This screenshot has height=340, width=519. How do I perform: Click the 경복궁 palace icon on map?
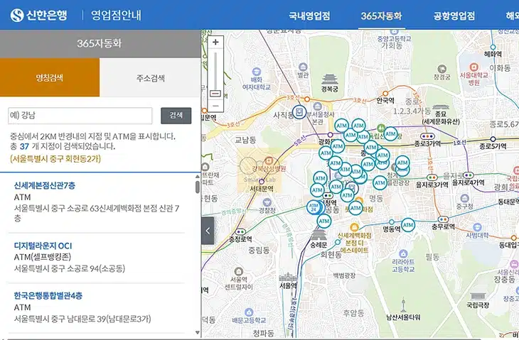[x=329, y=79]
